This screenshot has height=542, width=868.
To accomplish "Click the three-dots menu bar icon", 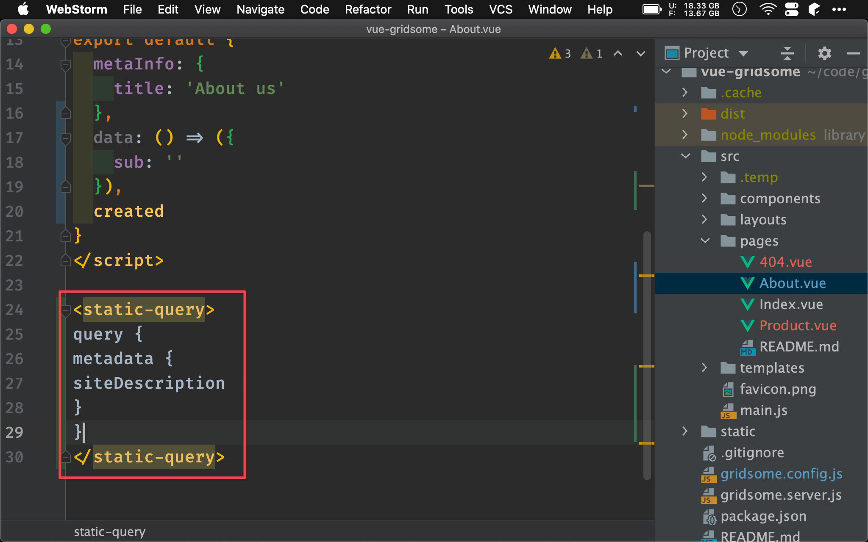I will click(x=839, y=9).
